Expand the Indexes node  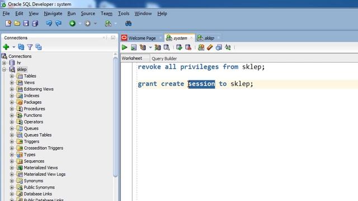point(12,95)
